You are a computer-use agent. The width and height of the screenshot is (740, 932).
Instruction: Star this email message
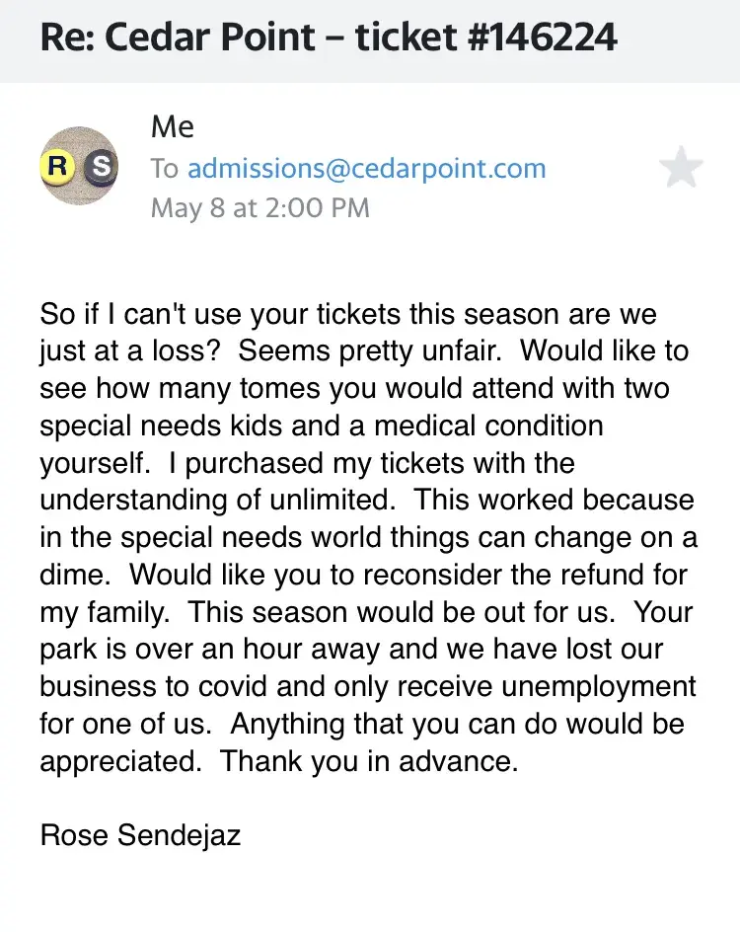click(680, 169)
